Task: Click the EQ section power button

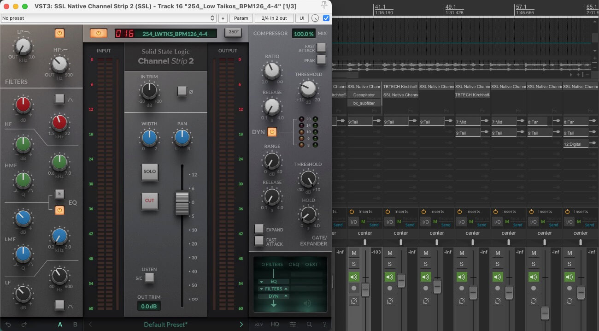Action: coord(59,210)
